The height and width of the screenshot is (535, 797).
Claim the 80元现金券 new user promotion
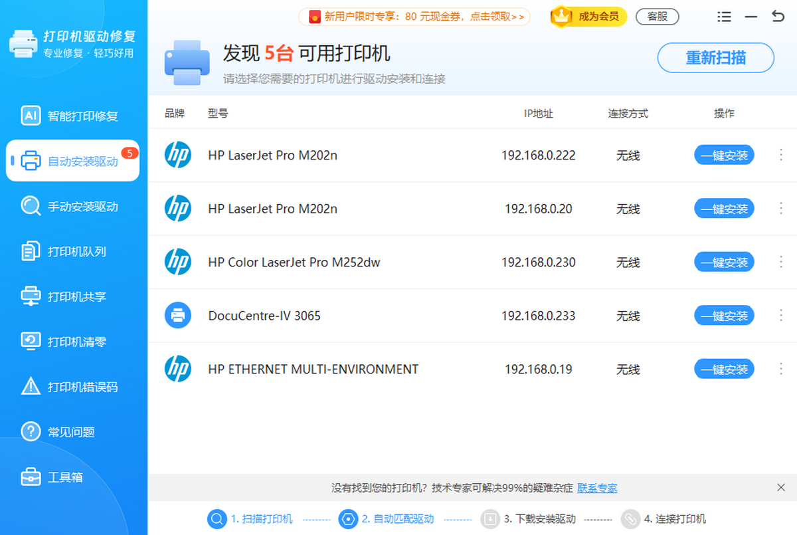click(414, 17)
